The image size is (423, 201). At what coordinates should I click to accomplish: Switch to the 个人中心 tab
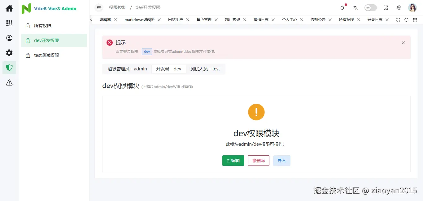click(x=290, y=20)
